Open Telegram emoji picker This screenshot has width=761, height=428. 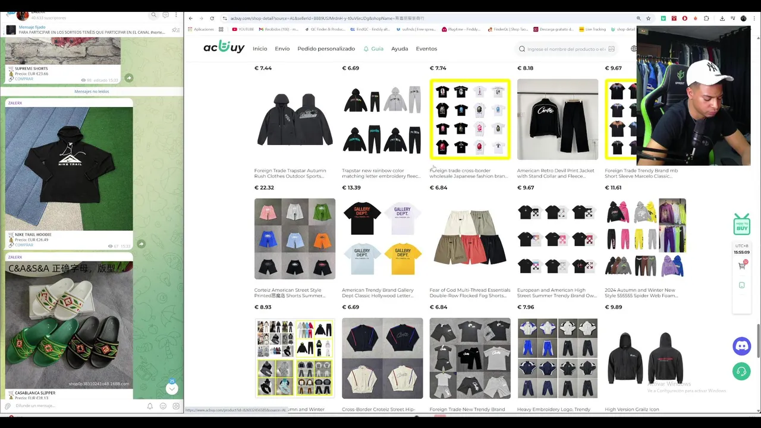[x=163, y=406]
